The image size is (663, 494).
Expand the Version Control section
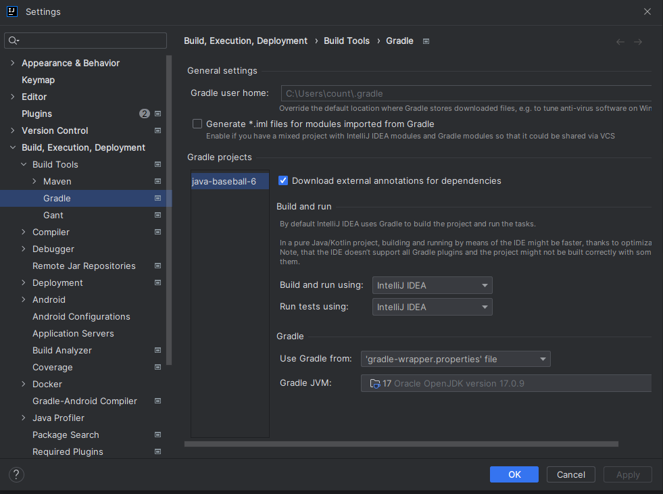[13, 130]
